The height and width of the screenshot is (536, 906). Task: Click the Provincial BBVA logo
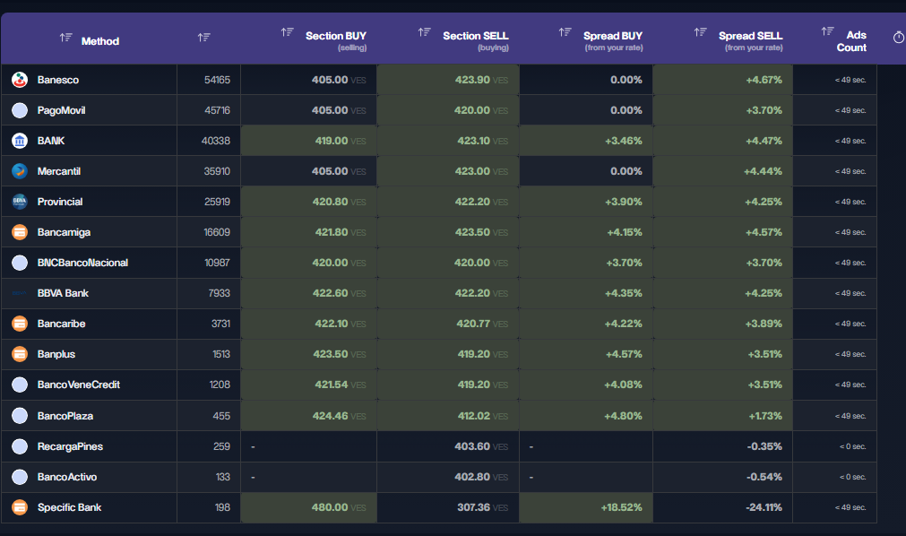coord(20,202)
